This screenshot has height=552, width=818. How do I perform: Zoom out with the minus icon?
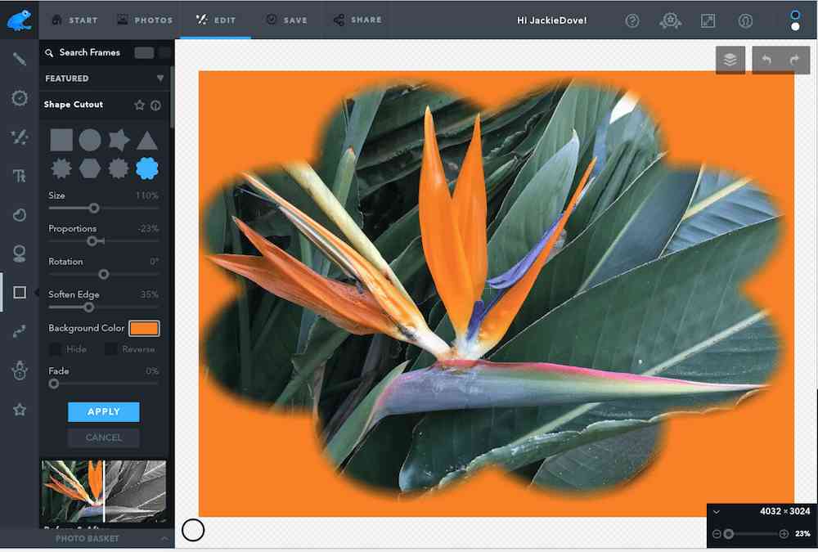(717, 534)
